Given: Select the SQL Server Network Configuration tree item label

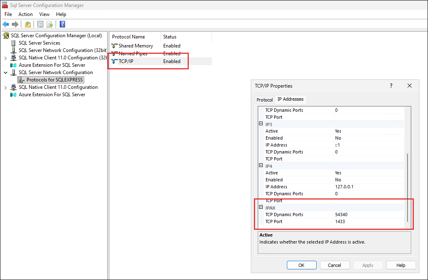Looking at the screenshot, I should pos(56,72).
